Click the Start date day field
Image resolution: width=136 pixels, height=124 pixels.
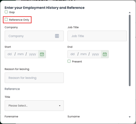coord(9,54)
